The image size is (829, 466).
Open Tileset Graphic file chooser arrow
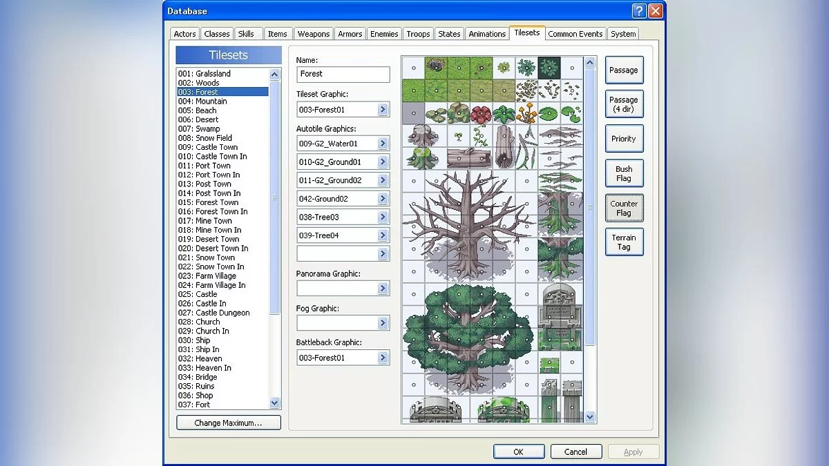point(383,110)
